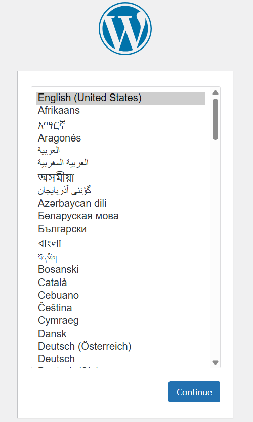Choose Deutsch (Österreich) option
The width and height of the screenshot is (253, 422).
tap(121, 346)
